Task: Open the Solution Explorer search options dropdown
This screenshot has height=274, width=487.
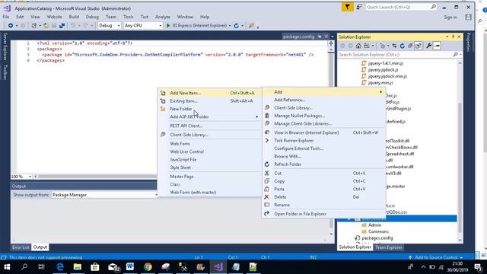Action: 460,54
